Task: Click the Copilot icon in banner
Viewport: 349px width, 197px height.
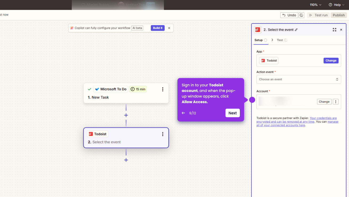Action: pyautogui.click(x=72, y=28)
